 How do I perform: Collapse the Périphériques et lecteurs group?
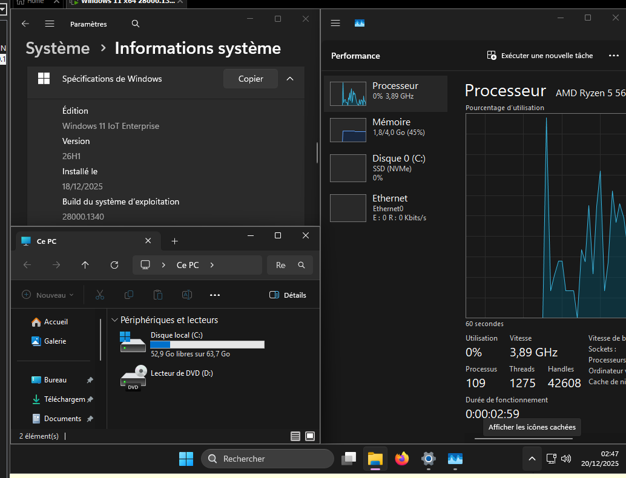(x=114, y=320)
